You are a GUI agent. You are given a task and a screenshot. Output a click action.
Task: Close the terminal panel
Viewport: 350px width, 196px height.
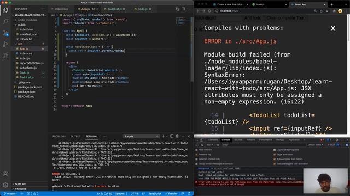[189, 136]
